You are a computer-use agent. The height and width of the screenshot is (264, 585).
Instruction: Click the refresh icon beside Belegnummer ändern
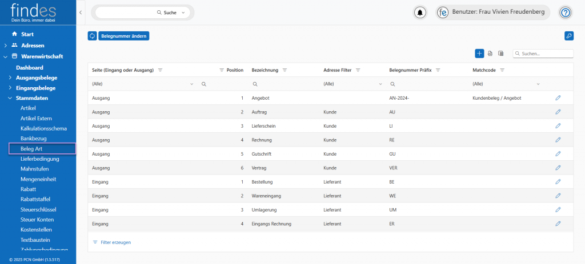tap(92, 36)
